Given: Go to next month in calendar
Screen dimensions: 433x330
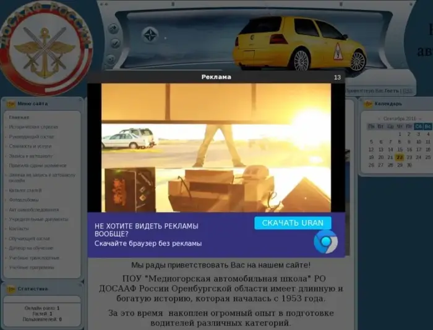Looking at the screenshot, I should tap(420, 119).
